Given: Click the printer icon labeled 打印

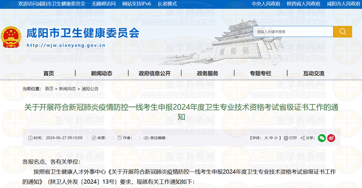Looking at the screenshot, I should [286, 138].
